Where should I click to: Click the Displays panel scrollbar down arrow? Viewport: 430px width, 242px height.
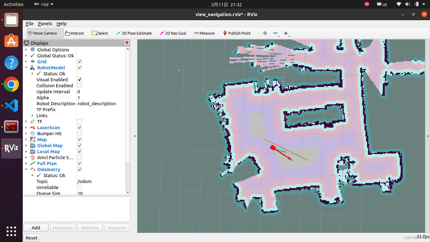coord(128,192)
